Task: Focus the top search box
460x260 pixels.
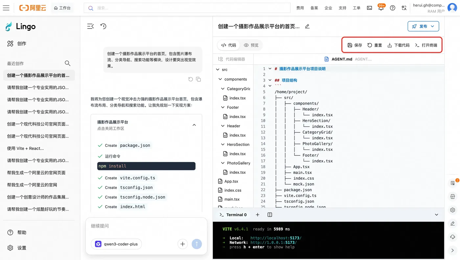Action: point(187,8)
